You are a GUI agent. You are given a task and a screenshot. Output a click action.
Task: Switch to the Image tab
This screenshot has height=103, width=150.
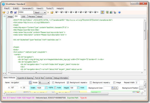point(10,17)
